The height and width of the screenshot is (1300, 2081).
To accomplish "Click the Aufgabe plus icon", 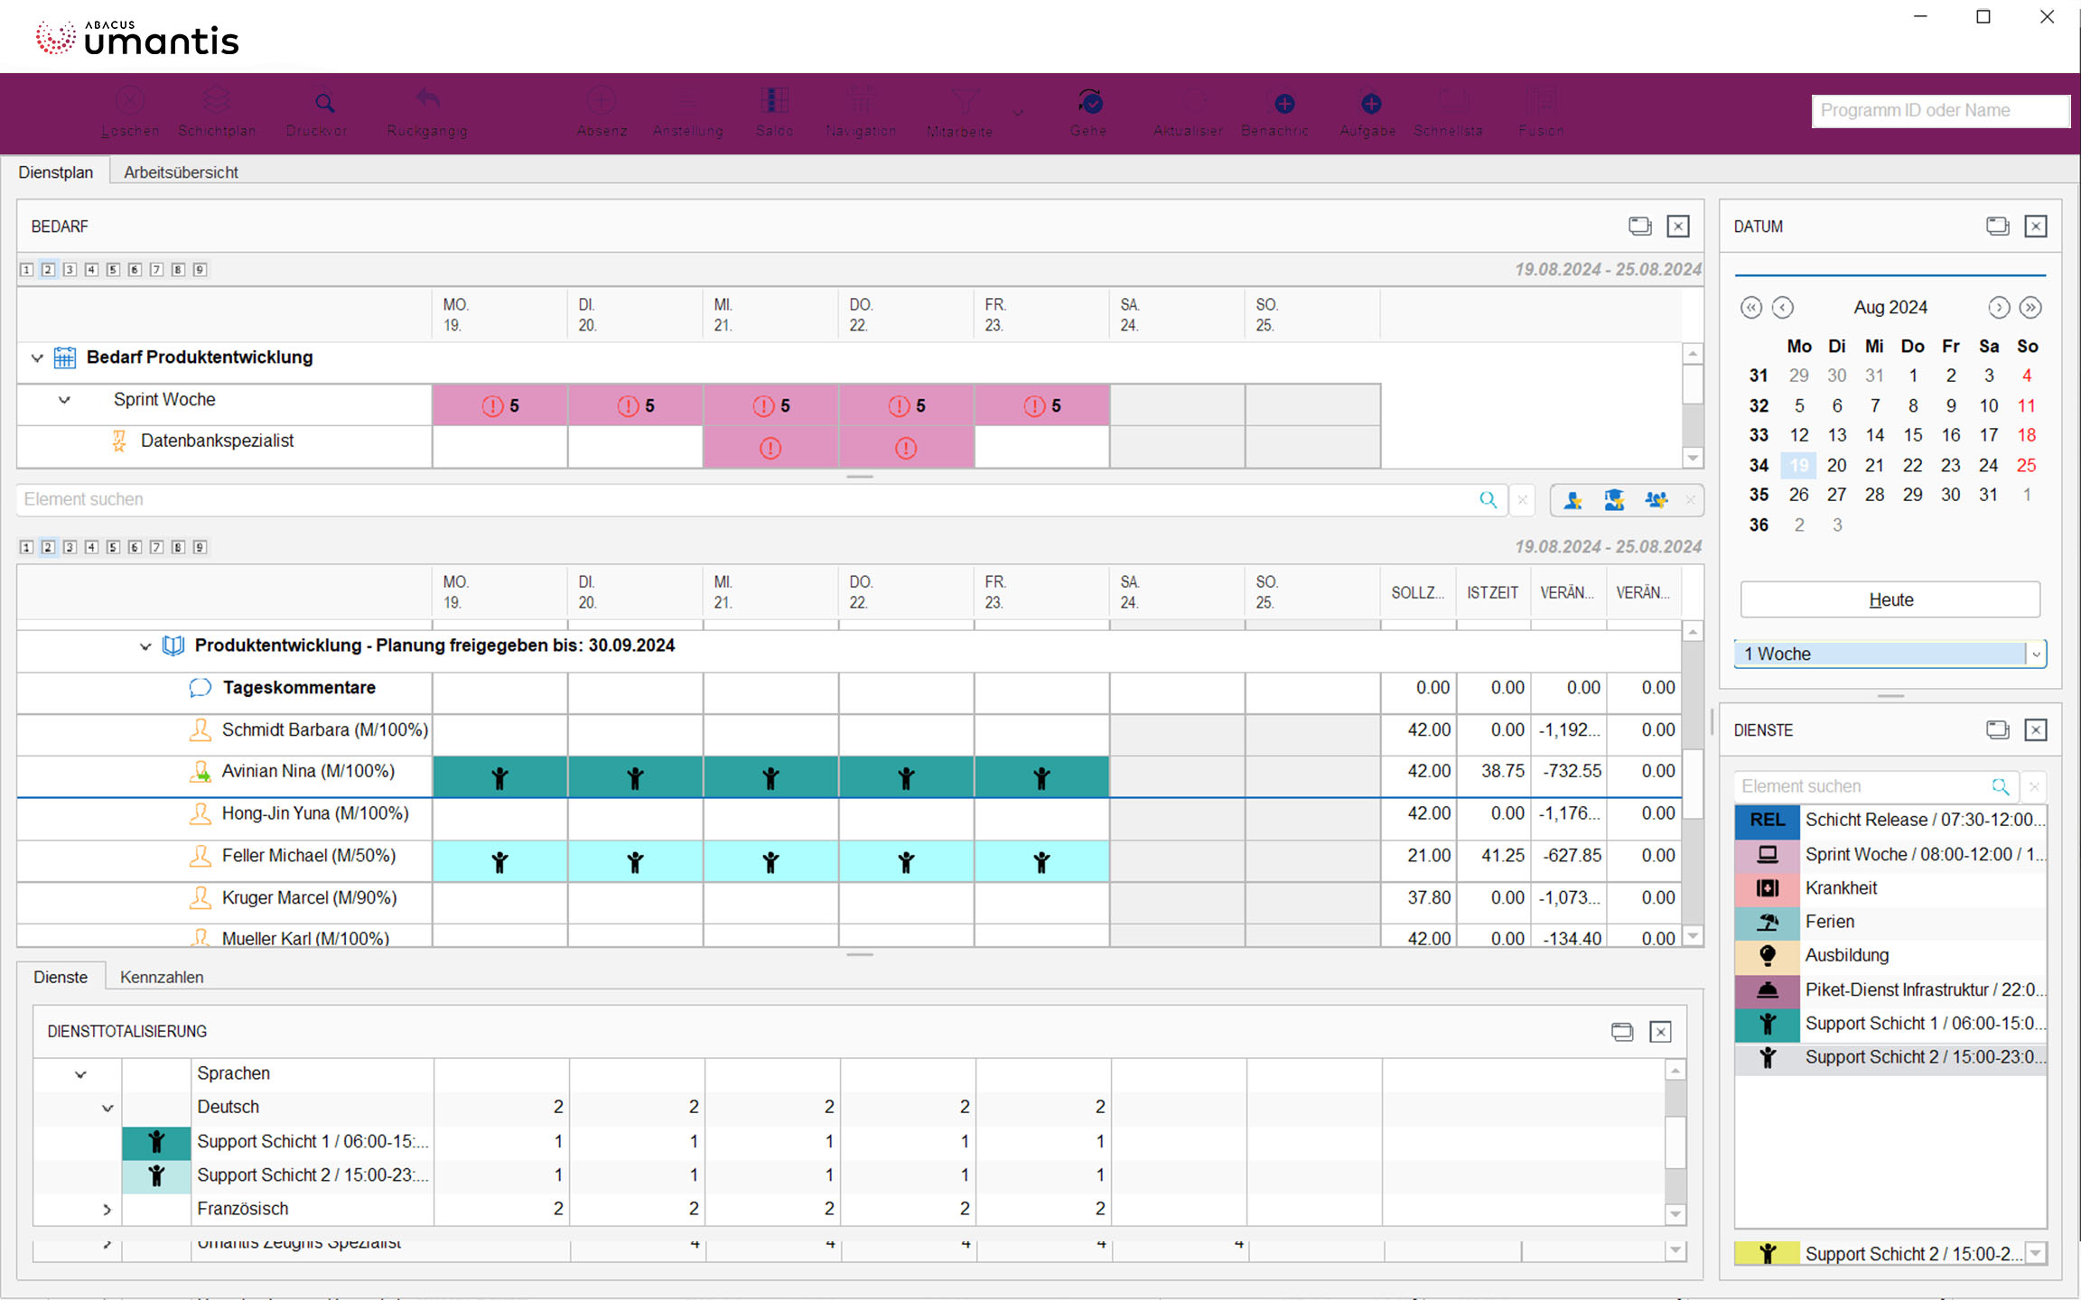I will [1370, 104].
